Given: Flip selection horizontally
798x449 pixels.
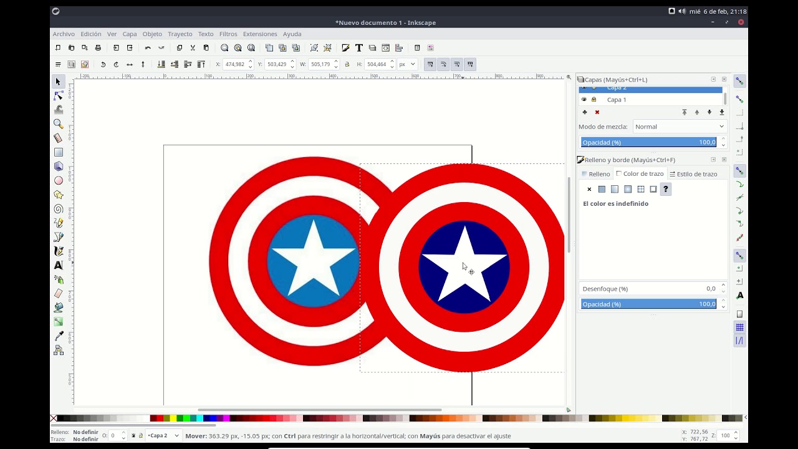Looking at the screenshot, I should coord(130,64).
